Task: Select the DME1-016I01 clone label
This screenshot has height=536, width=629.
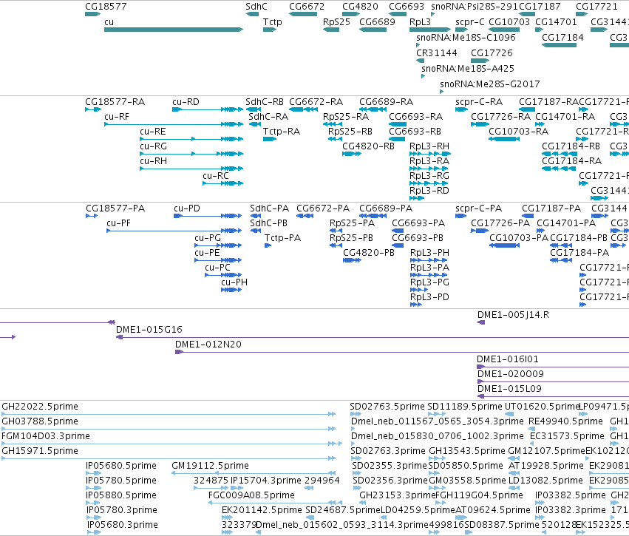Action: click(x=508, y=359)
